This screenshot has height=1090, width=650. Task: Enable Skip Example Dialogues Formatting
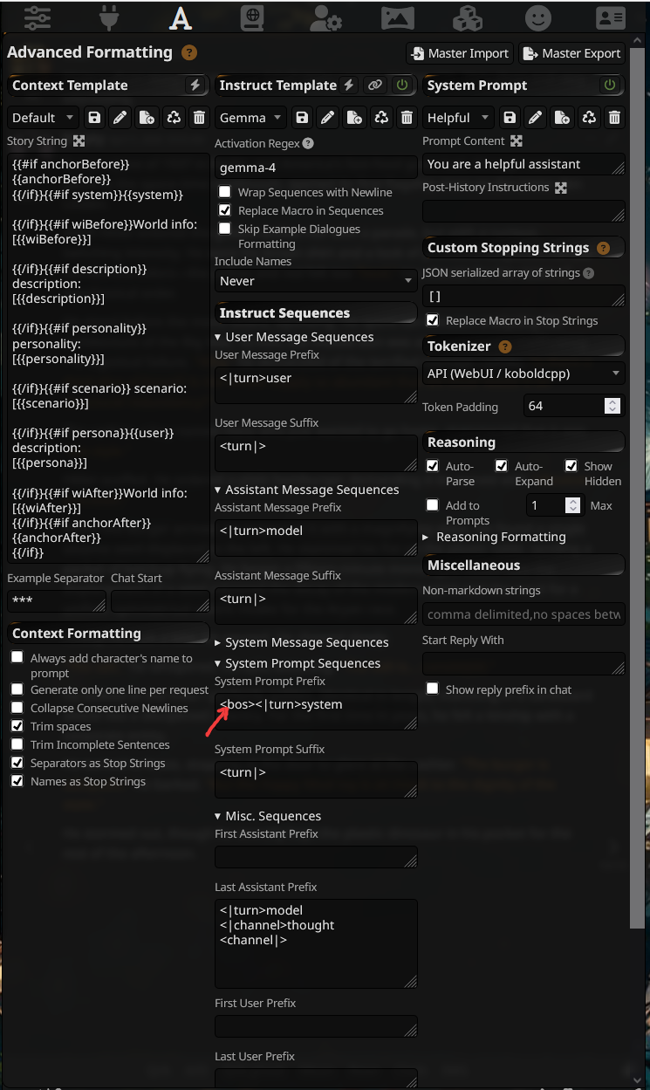pos(224,229)
